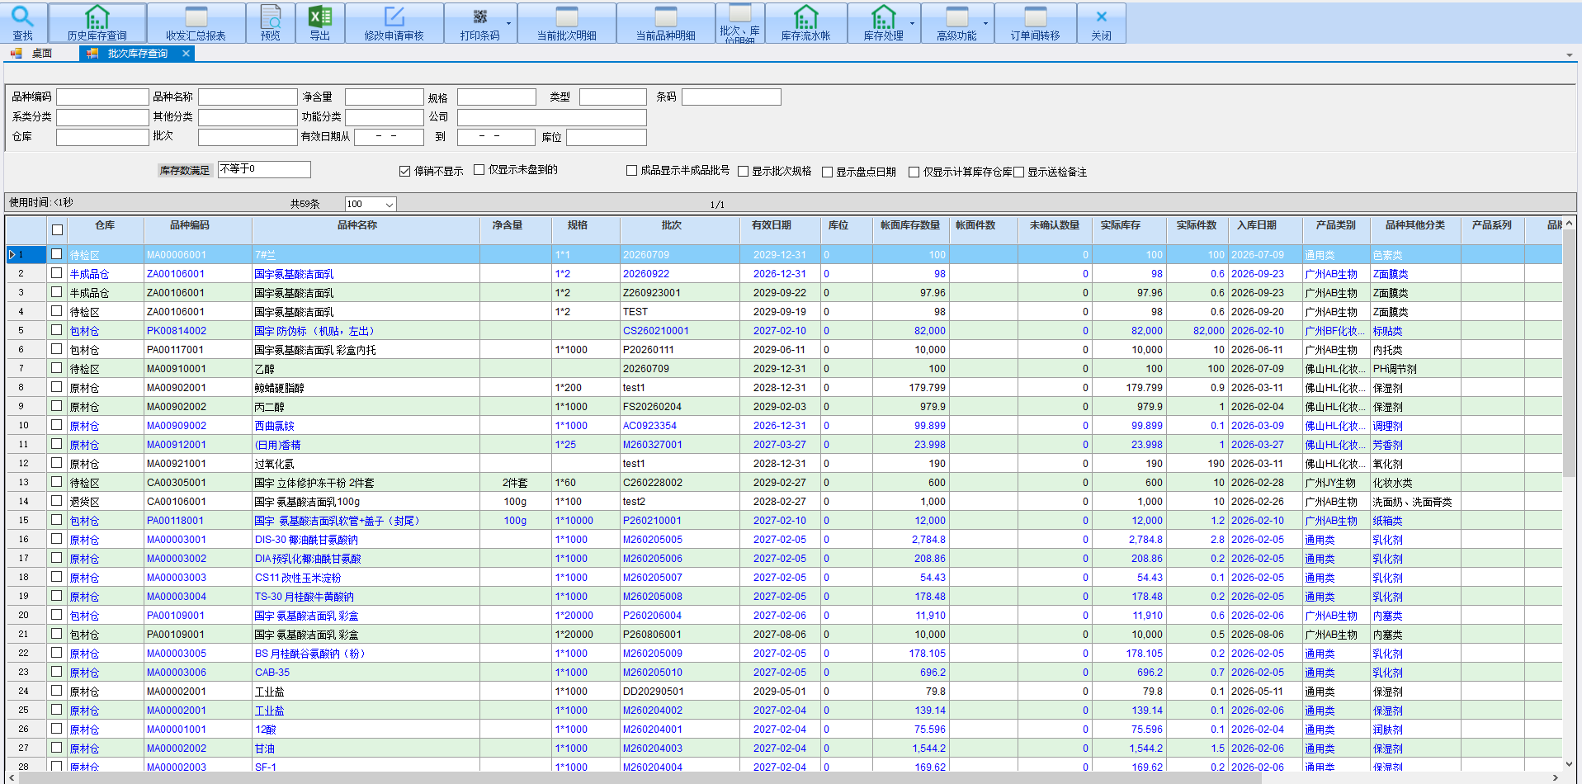This screenshot has width=1582, height=784.
Task: Expand the 高级功能 dropdown arrow
Action: pyautogui.click(x=986, y=23)
